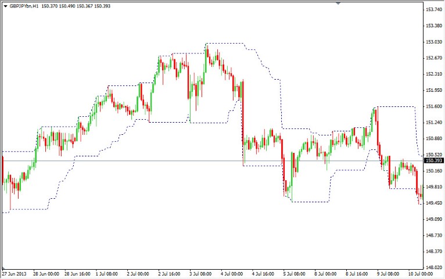Image resolution: width=445 pixels, height=279 pixels.
Task: Click the price scale value 152.670
Action: (434, 58)
